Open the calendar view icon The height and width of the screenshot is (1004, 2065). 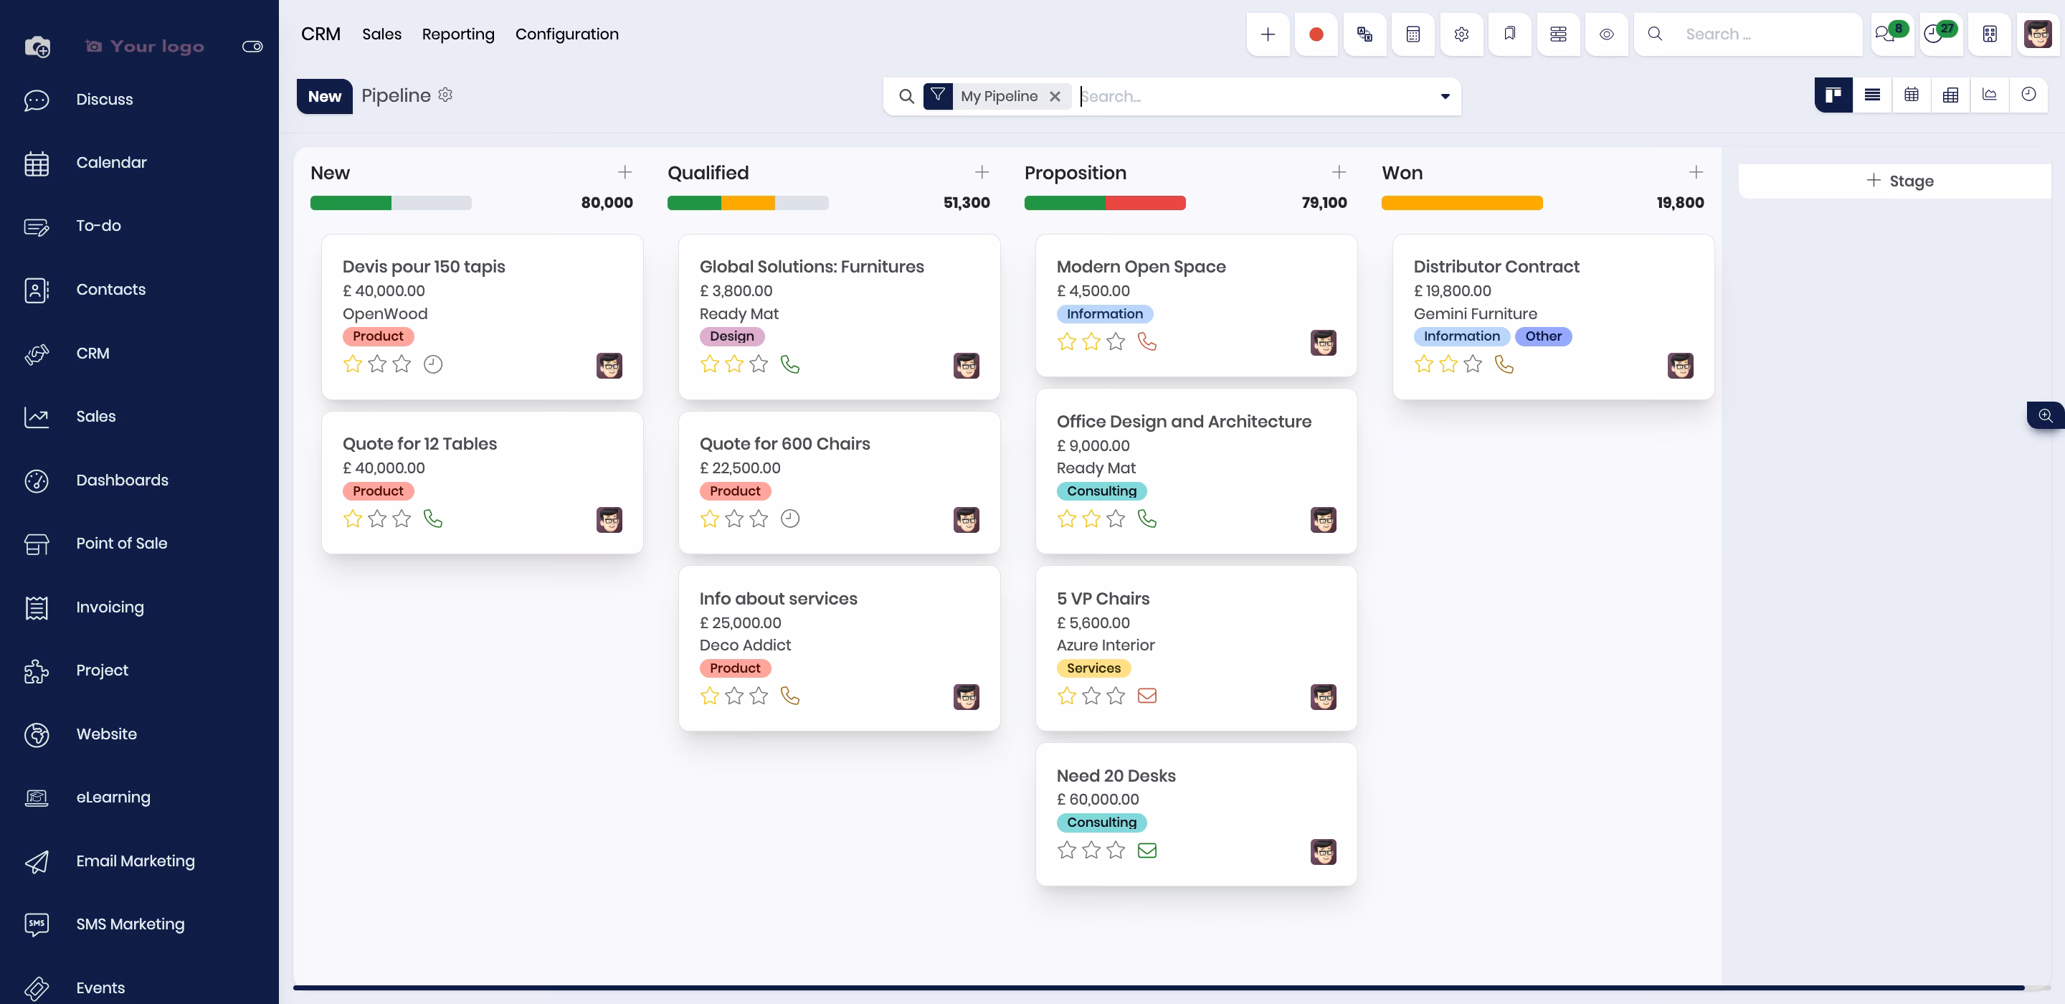[x=1911, y=95]
